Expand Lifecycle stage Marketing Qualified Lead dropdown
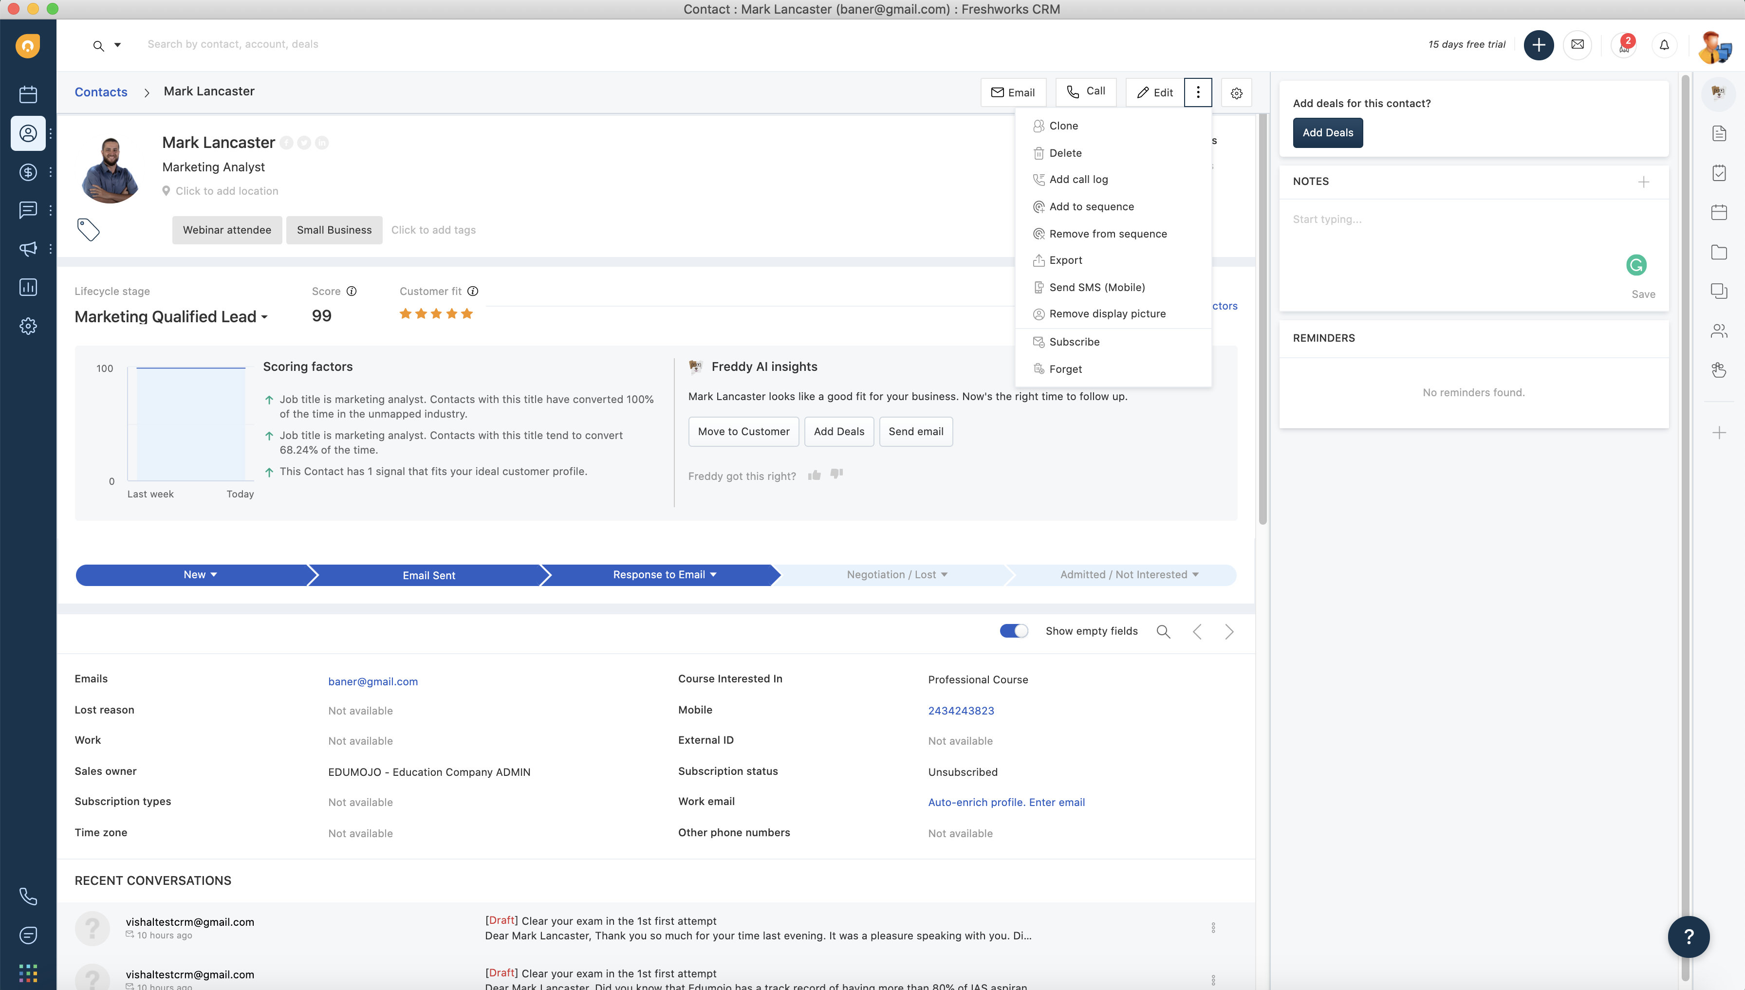 [x=171, y=317]
